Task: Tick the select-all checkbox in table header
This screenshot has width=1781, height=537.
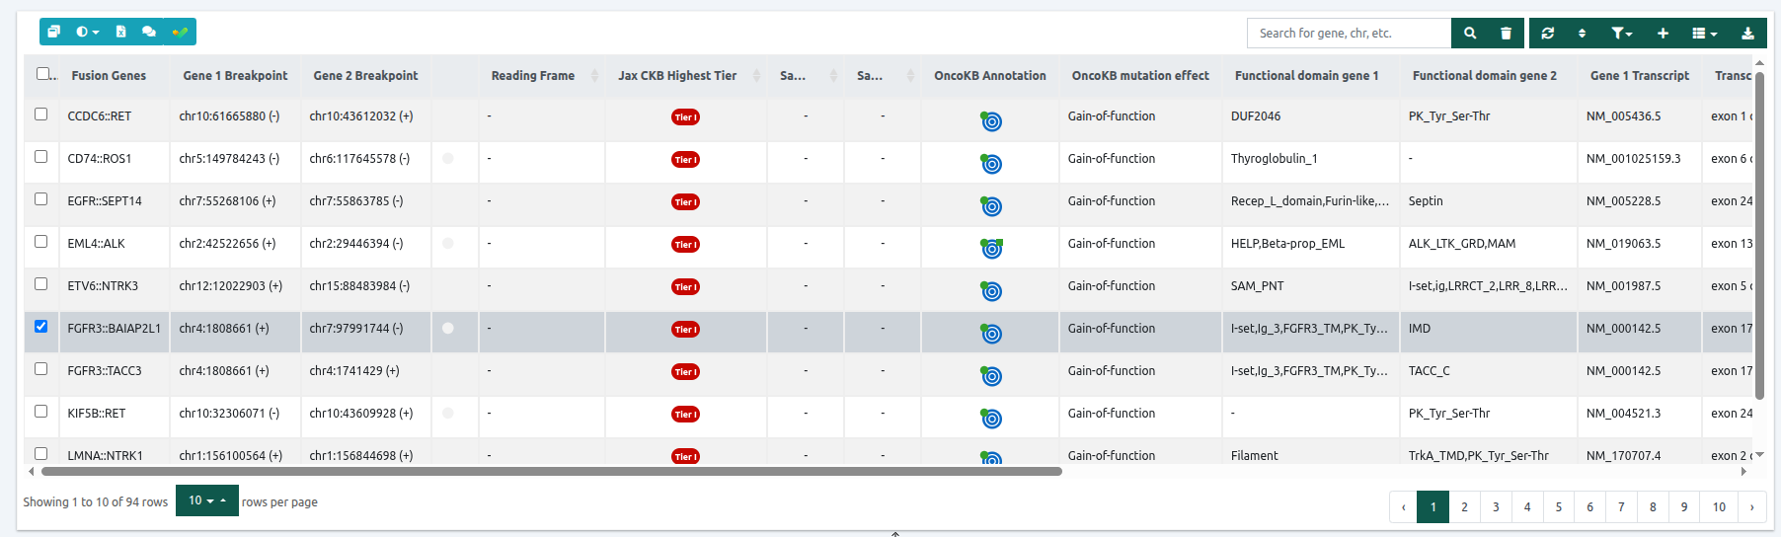Action: point(42,73)
